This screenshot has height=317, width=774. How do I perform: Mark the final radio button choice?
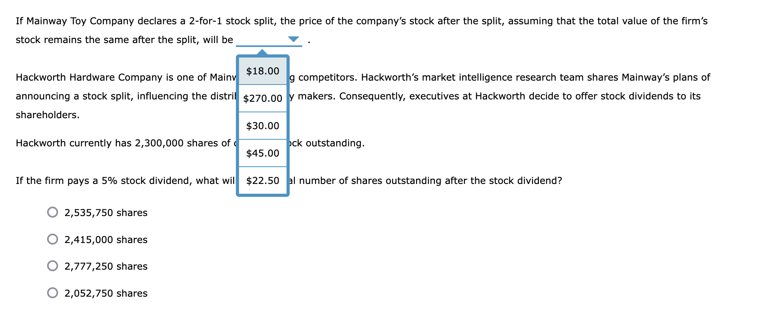[53, 293]
